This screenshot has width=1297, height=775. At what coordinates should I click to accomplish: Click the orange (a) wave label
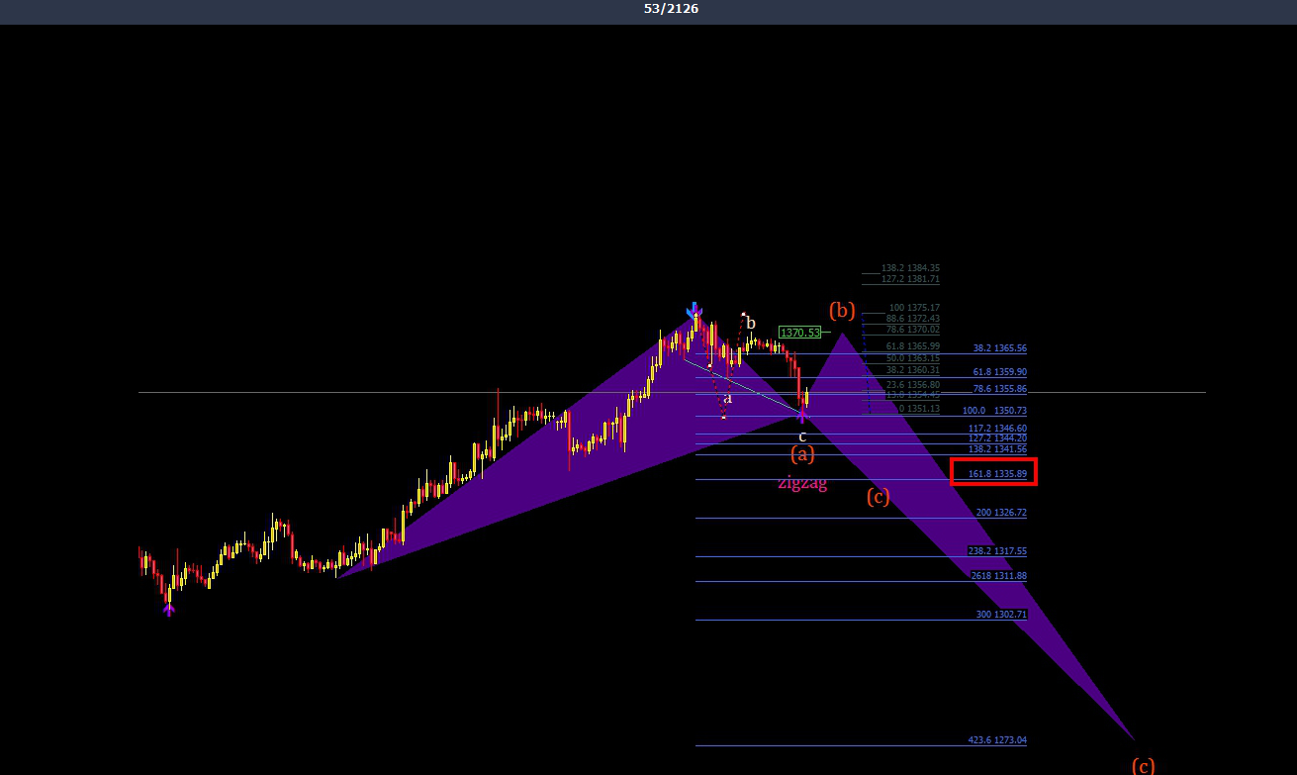point(802,454)
